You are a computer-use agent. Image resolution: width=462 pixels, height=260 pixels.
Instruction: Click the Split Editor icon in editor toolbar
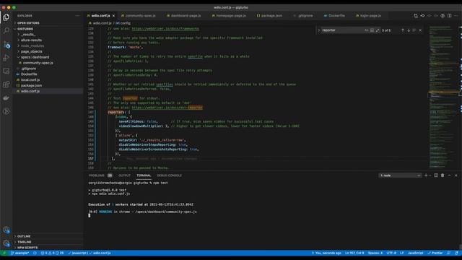pyautogui.click(x=449, y=16)
